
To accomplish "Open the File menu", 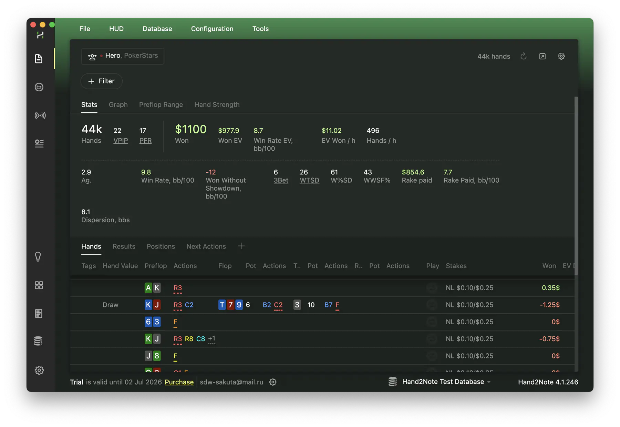I will click(x=85, y=29).
